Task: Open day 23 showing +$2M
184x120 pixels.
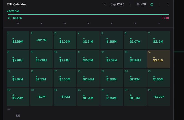Action: [41, 97]
